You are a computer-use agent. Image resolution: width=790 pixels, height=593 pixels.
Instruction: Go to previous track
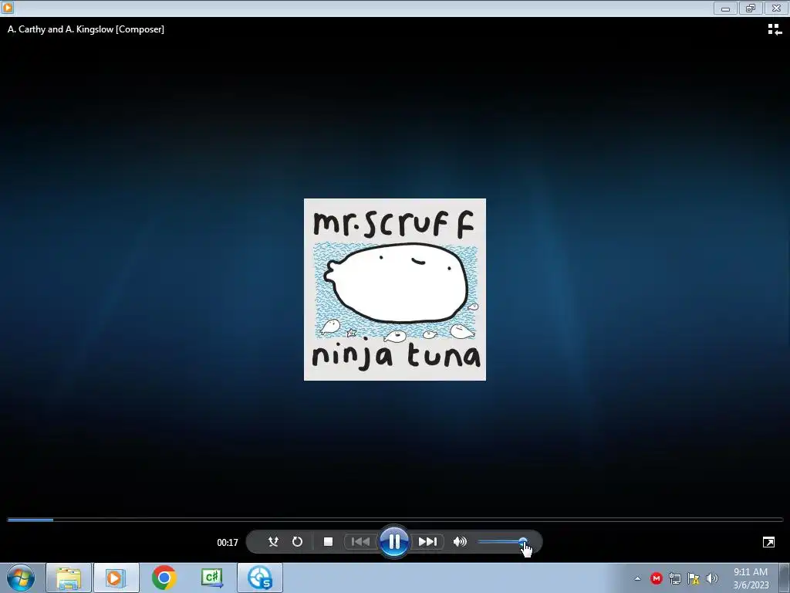coord(360,541)
